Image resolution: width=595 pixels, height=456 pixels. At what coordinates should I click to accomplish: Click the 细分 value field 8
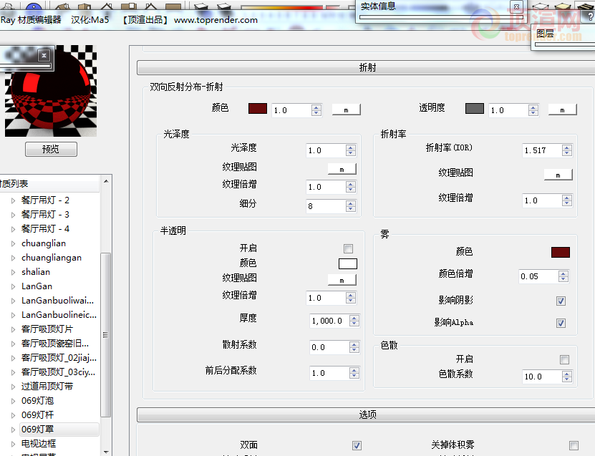[325, 206]
